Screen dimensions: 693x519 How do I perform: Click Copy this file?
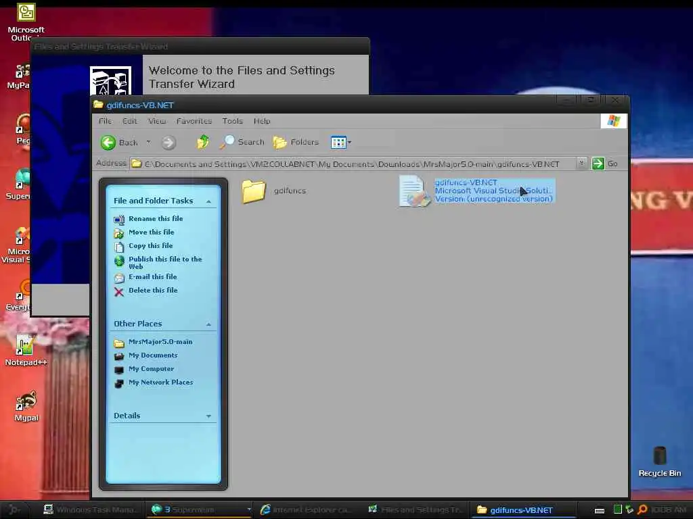pos(151,246)
